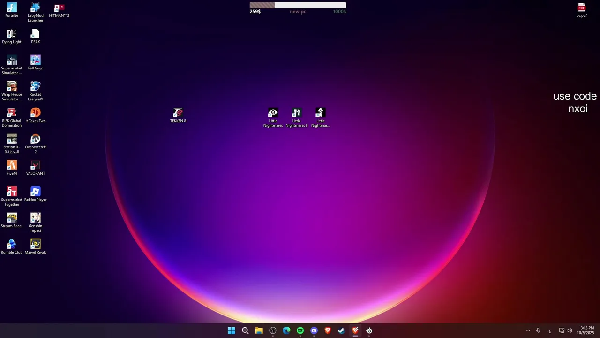Open the Windows Start menu
The width and height of the screenshot is (600, 338).
[x=231, y=330]
